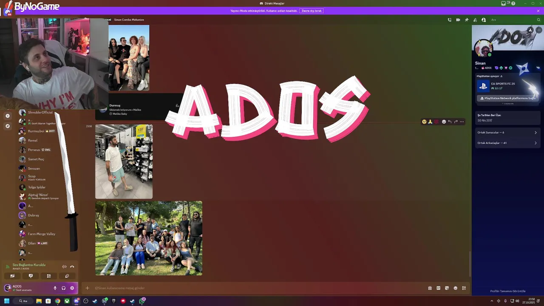Open the activities button in the voice panel
Screen dimensions: 544x306
click(49, 276)
